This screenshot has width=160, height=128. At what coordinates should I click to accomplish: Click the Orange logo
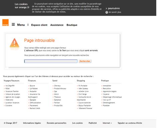[x=5, y=23]
